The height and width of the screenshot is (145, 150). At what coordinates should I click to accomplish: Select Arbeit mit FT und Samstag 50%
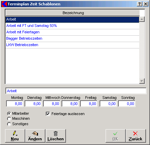72,26
